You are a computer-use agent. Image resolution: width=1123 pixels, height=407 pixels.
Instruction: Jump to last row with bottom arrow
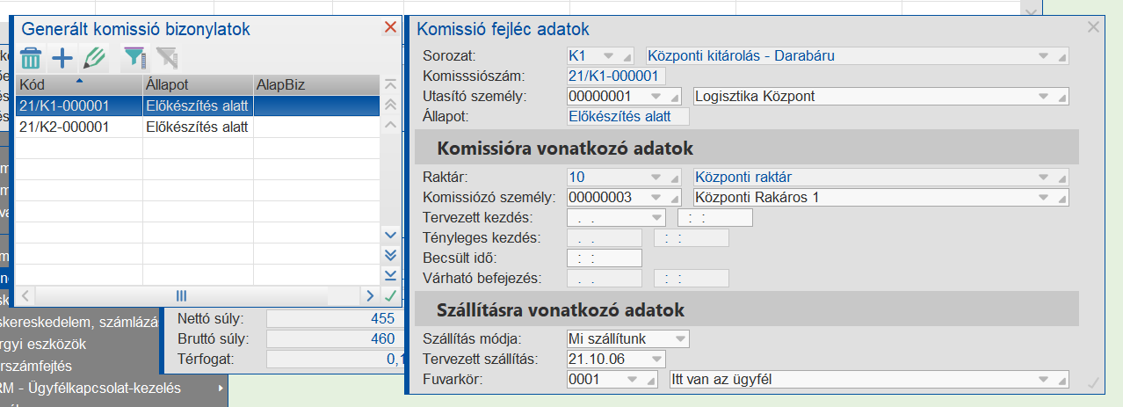tap(391, 275)
